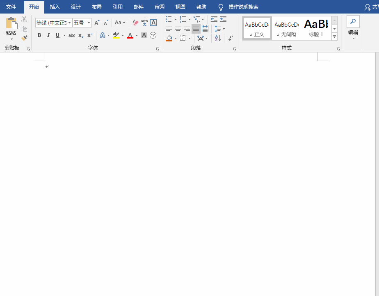Image resolution: width=379 pixels, height=296 pixels.
Task: Open clipboard pane dialog launcher
Action: click(x=29, y=49)
